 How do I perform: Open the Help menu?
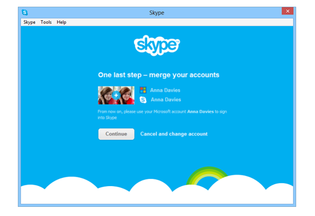[x=62, y=22]
